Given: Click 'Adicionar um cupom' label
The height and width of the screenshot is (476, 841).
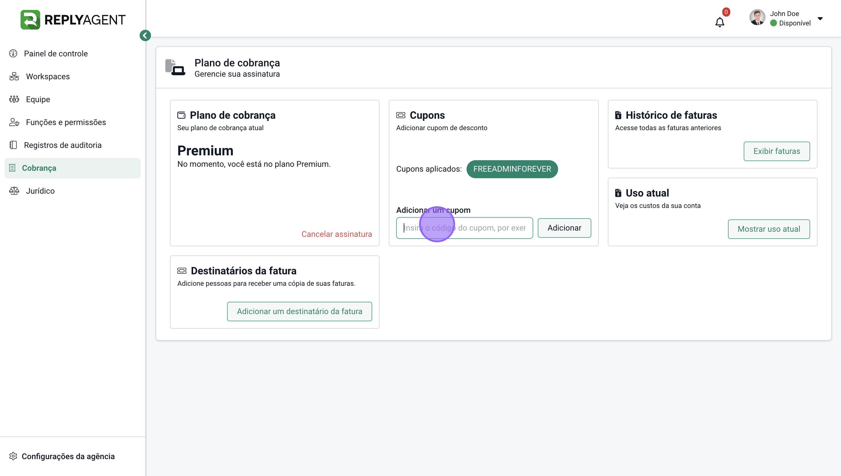Looking at the screenshot, I should 433,210.
